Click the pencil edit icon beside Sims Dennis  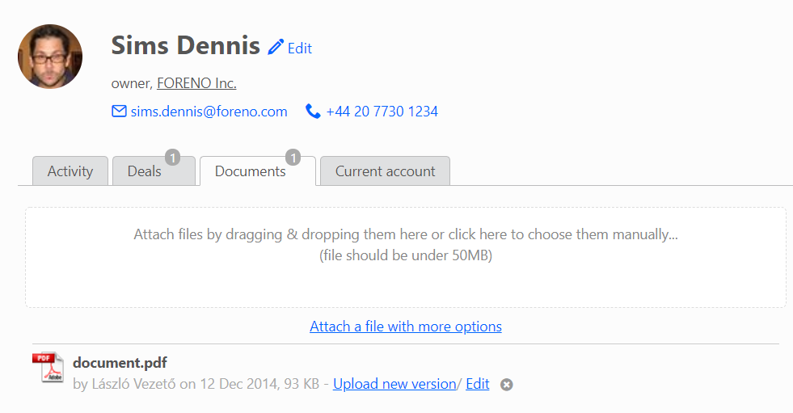pyautogui.click(x=276, y=47)
